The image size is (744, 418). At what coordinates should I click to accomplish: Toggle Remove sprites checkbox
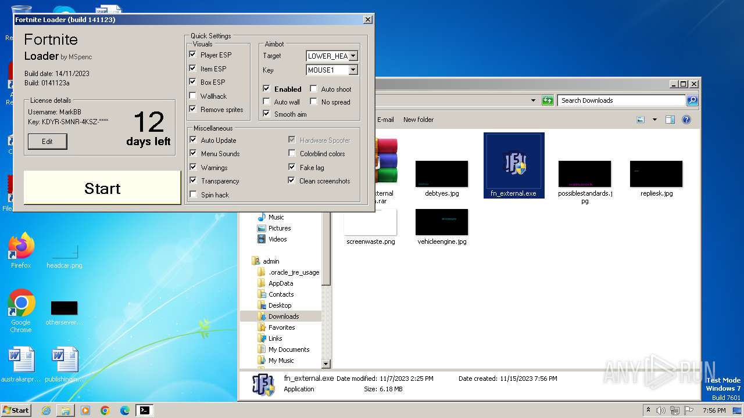[x=193, y=109]
